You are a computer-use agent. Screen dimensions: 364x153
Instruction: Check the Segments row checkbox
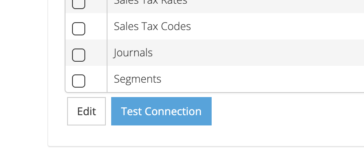[x=79, y=81]
